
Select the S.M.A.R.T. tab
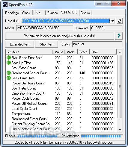(69, 12)
